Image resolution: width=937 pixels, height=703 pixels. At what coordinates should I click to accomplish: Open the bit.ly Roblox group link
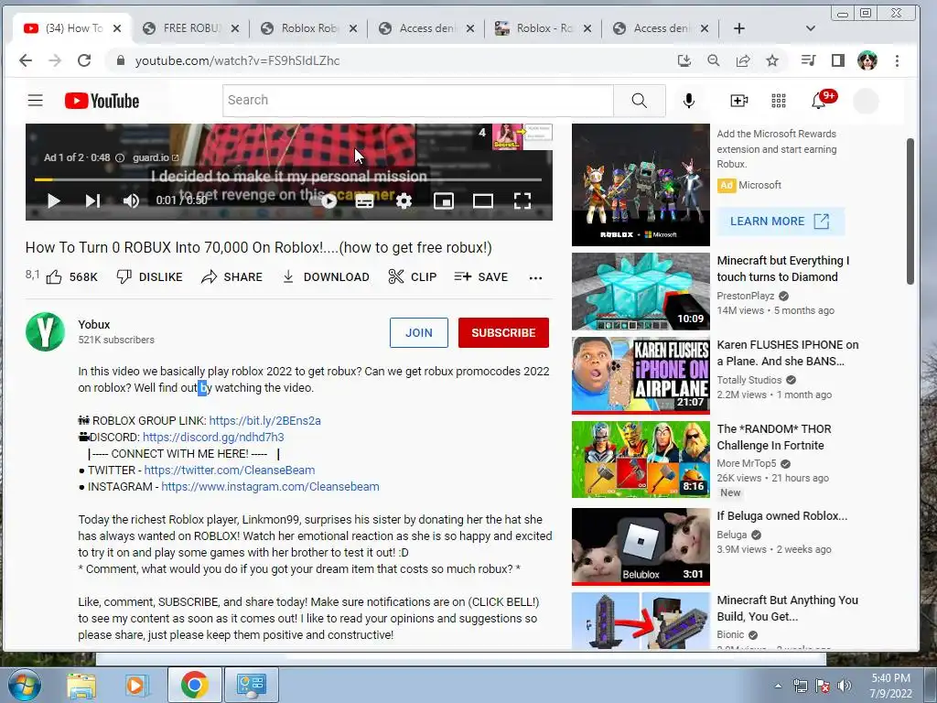(264, 420)
